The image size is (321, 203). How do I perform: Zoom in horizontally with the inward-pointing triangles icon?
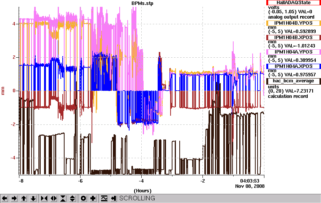coord(44,198)
